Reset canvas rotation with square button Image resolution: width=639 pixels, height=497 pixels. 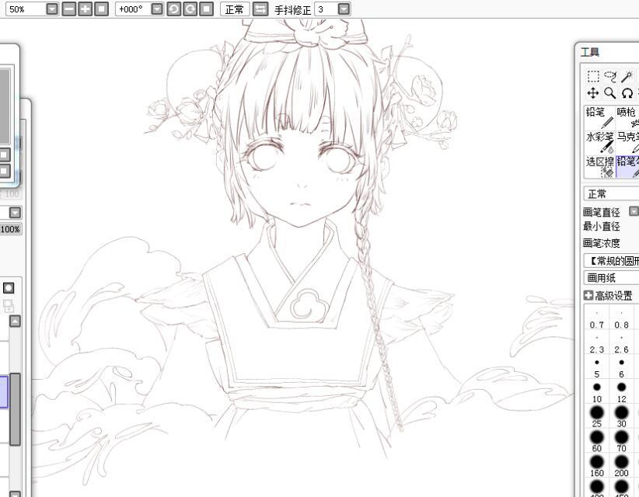(x=206, y=9)
